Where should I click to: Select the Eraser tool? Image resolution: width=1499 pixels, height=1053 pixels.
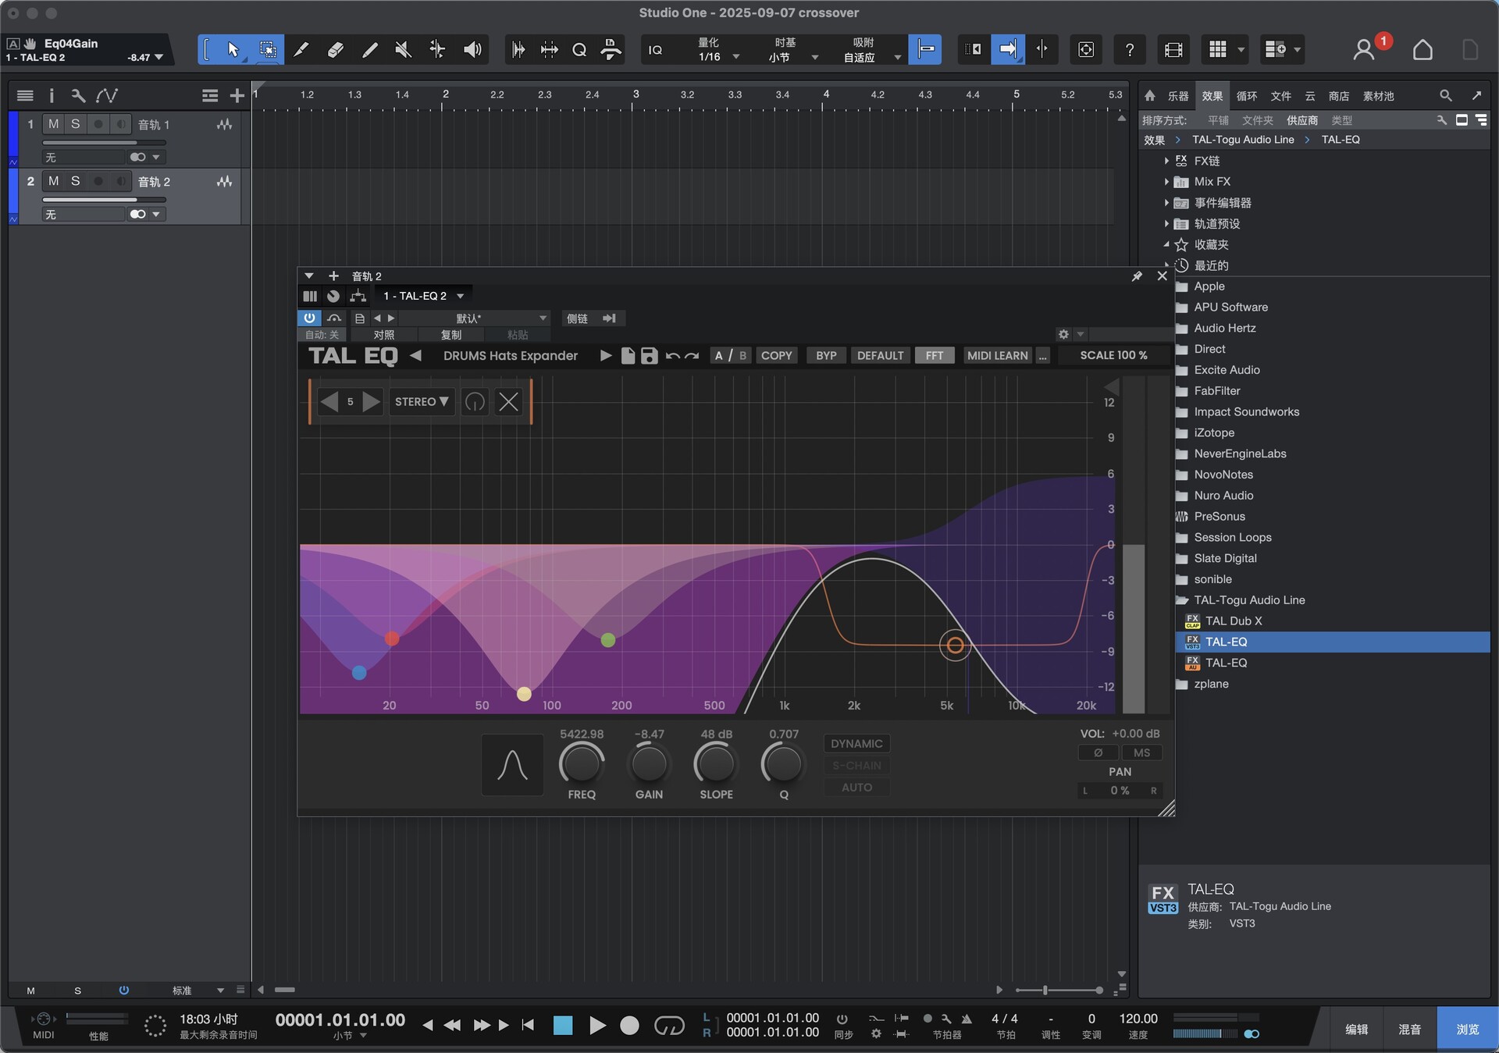point(336,50)
